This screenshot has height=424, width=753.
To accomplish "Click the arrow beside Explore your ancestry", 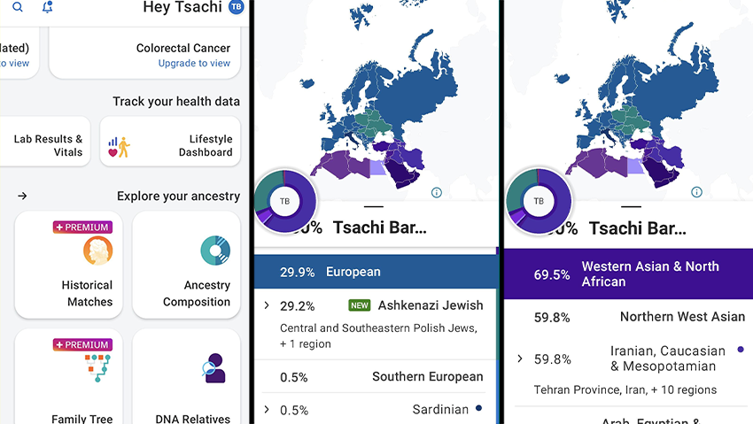I will [22, 196].
